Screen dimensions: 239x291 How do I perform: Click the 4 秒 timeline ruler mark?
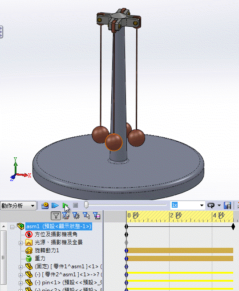[x=219, y=216]
